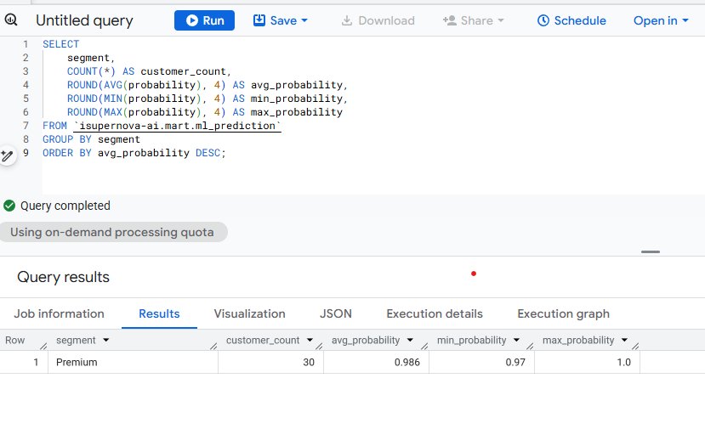Viewport: 705px width, 429px height.
Task: Click the edit pencil assistant icon
Action: tap(7, 155)
